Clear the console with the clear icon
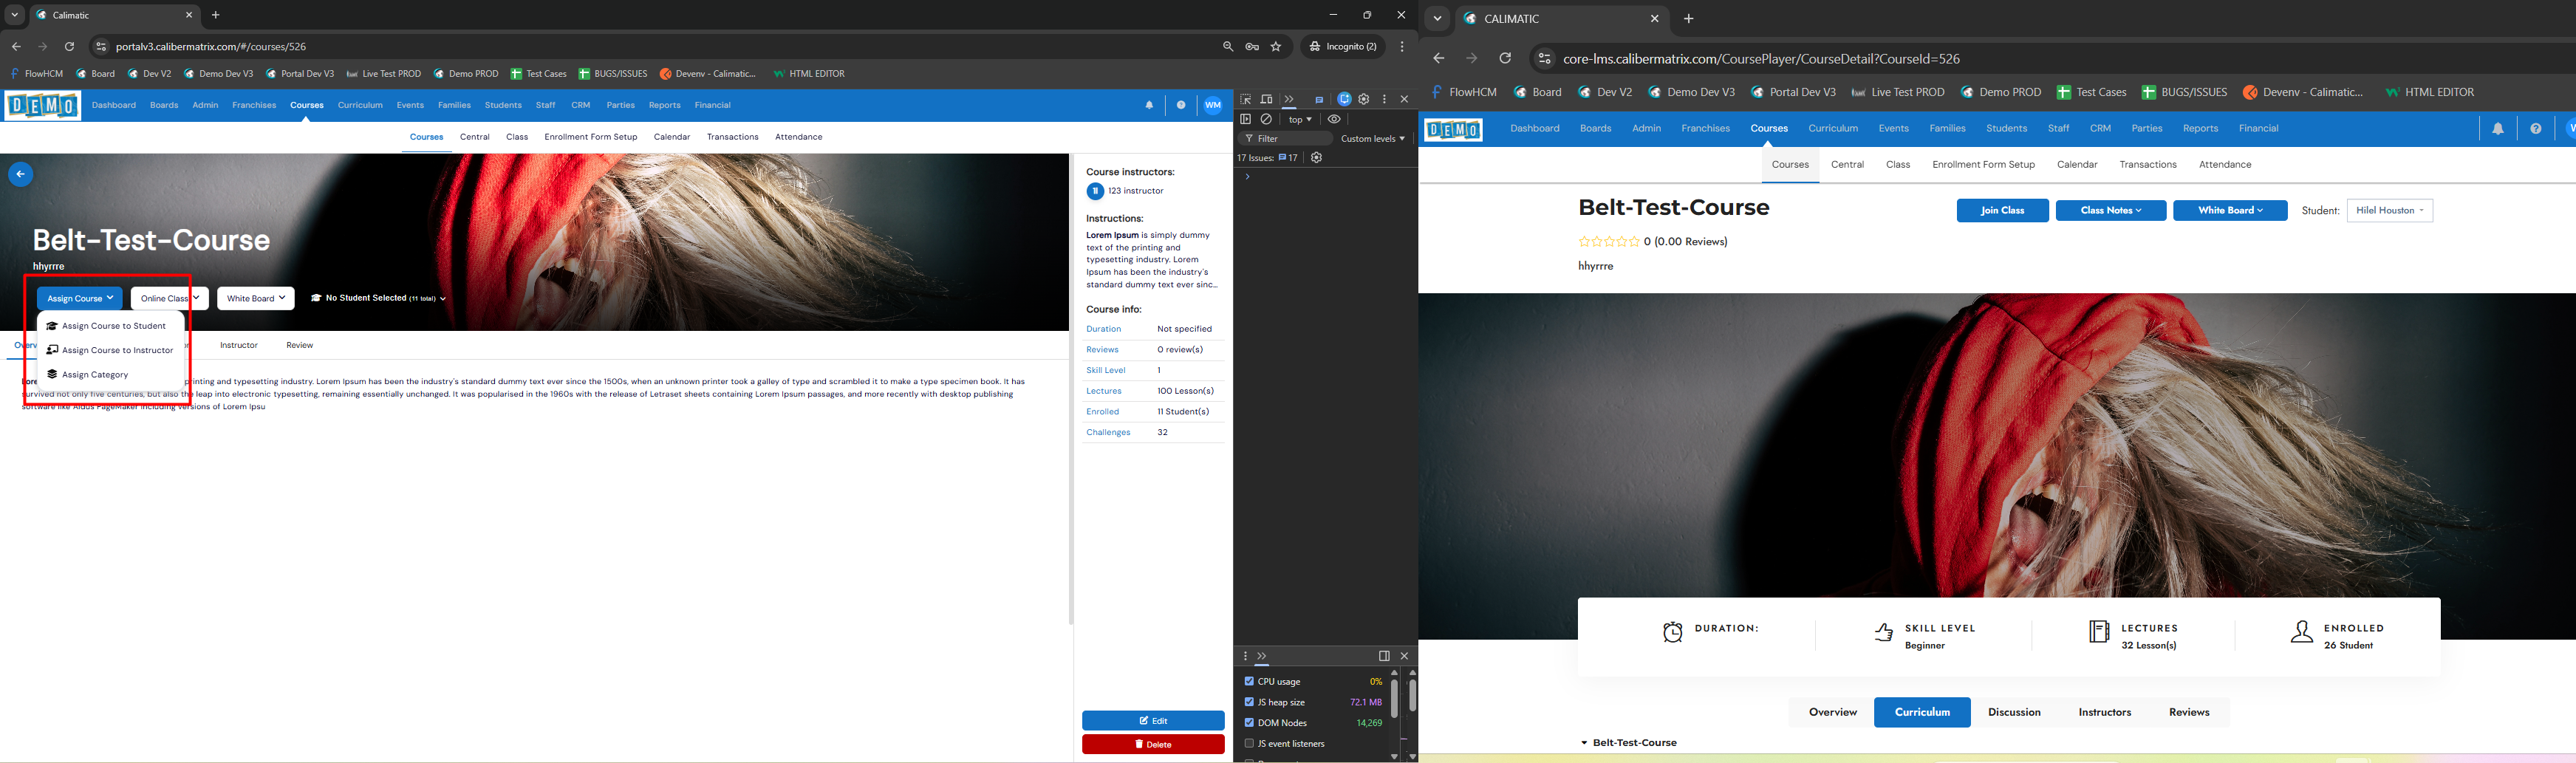2576x763 pixels. pyautogui.click(x=1266, y=119)
